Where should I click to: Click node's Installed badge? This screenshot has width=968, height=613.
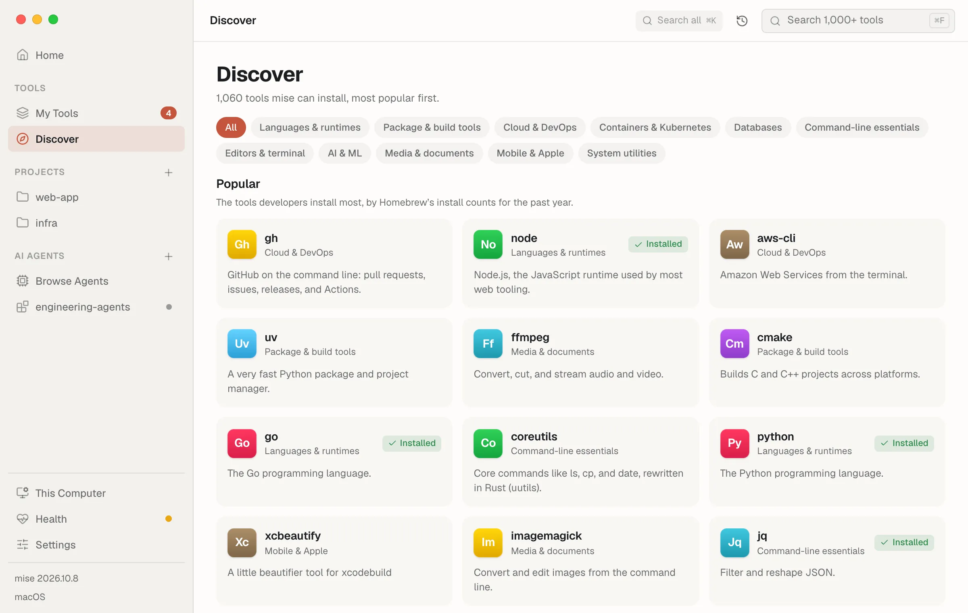[658, 244]
